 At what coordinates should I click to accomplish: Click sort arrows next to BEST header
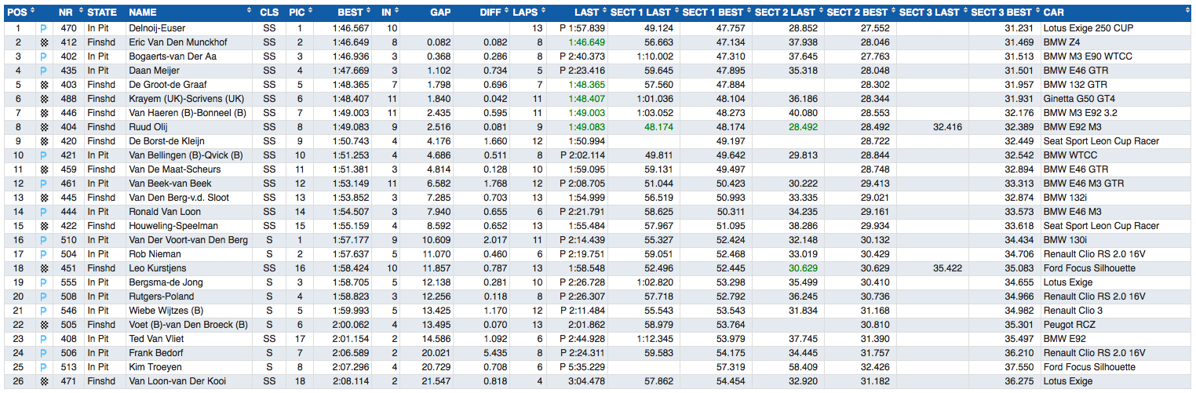[x=368, y=13]
